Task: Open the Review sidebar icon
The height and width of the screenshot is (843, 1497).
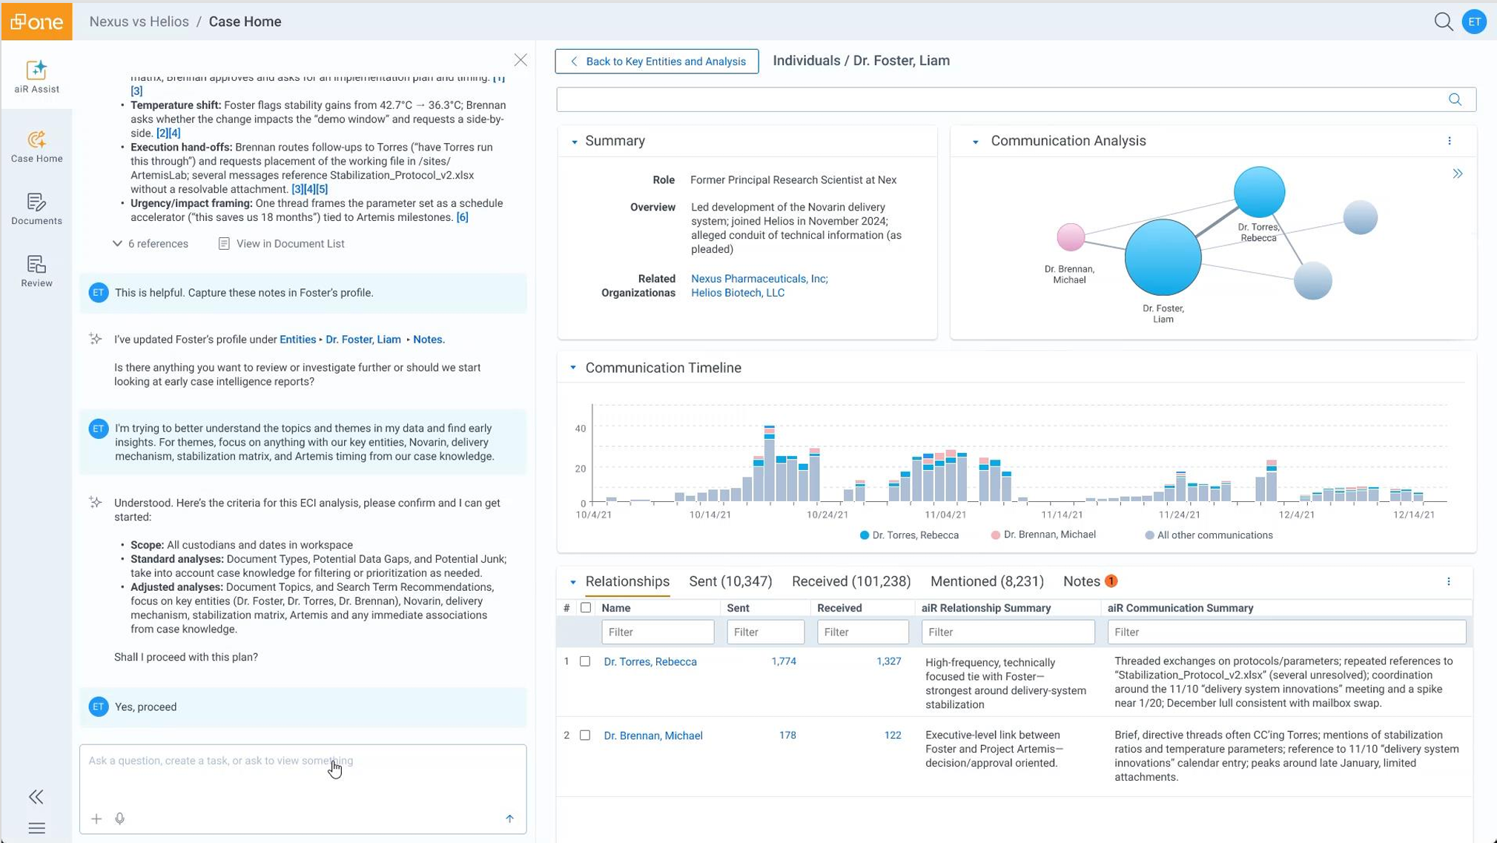Action: coord(36,271)
